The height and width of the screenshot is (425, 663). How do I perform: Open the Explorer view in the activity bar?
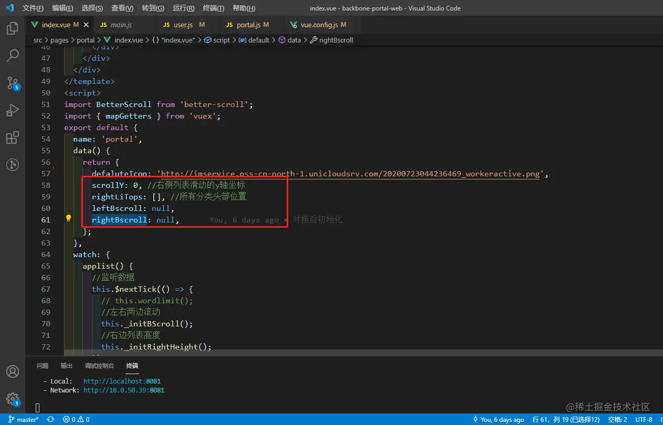pyautogui.click(x=13, y=28)
